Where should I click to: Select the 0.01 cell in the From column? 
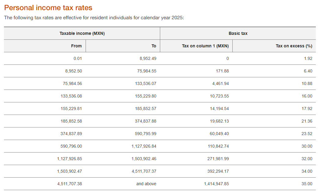tap(77, 58)
